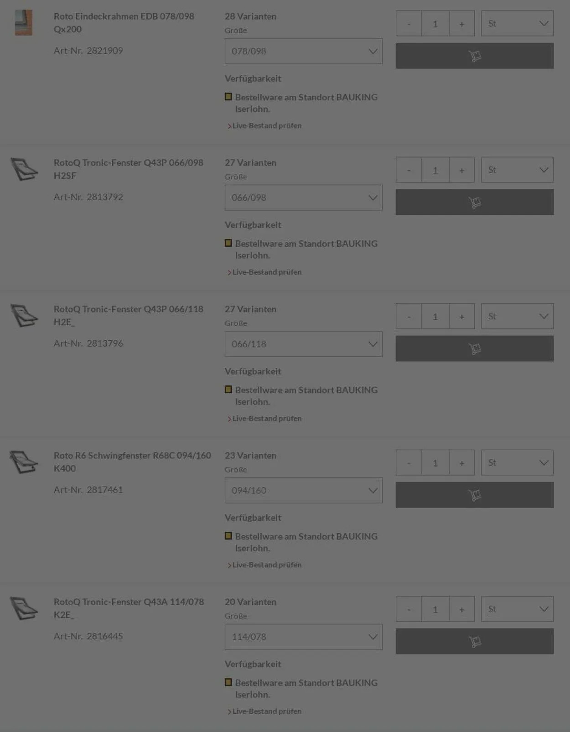
Task: Increase quantity for Roto R6 Schwingfenster
Action: click(x=461, y=463)
